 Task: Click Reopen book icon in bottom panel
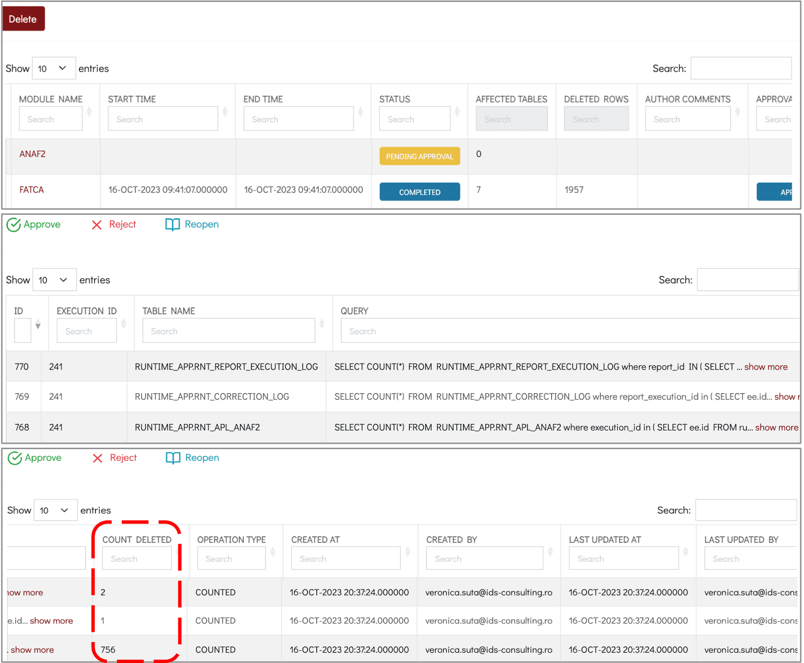point(173,458)
